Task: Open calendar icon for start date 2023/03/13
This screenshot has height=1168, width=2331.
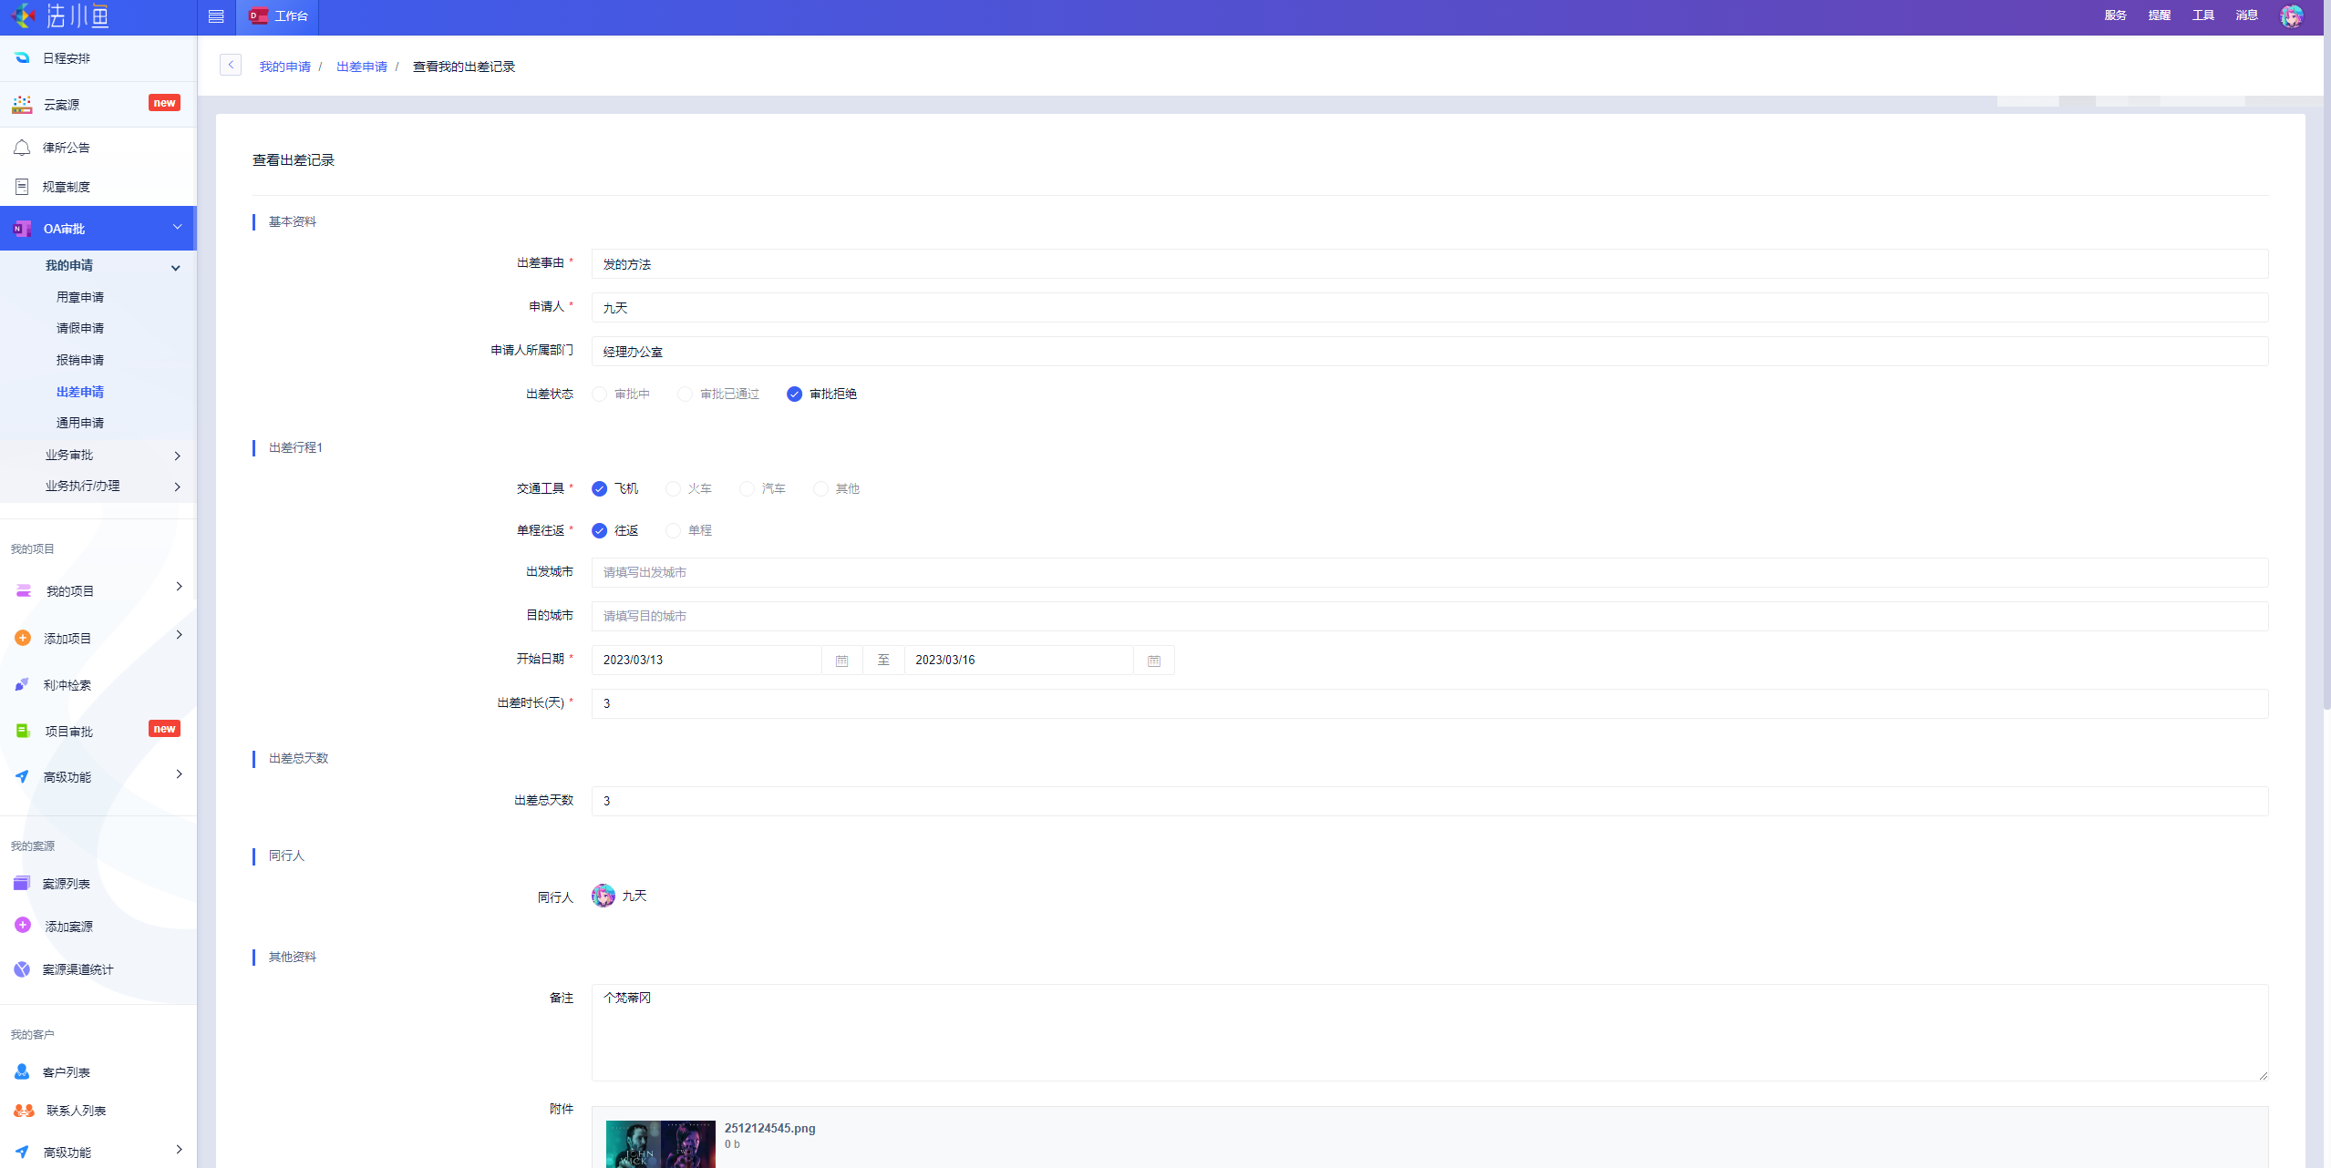Action: [841, 661]
